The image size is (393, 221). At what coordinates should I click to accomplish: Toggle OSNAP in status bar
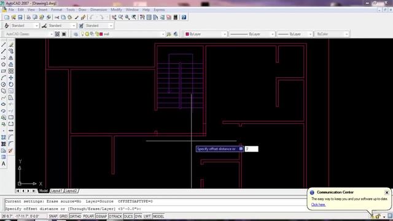point(101,216)
